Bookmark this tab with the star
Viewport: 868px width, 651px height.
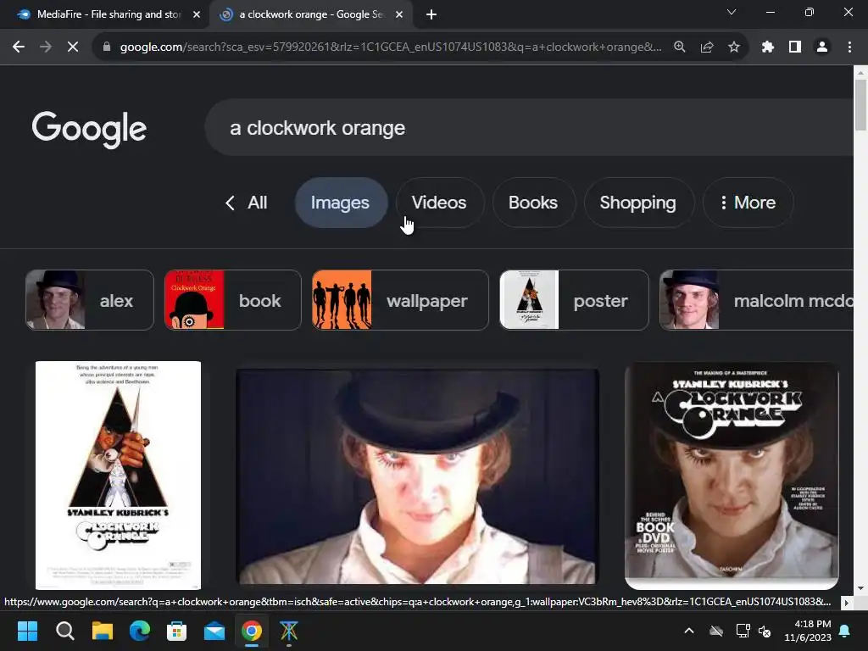tap(734, 47)
